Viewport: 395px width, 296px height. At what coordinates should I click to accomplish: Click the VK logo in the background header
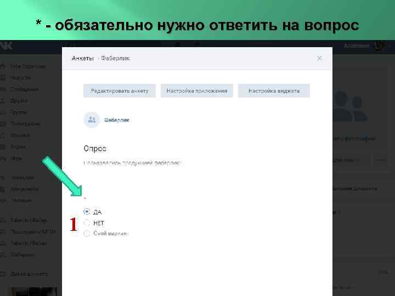[6, 45]
